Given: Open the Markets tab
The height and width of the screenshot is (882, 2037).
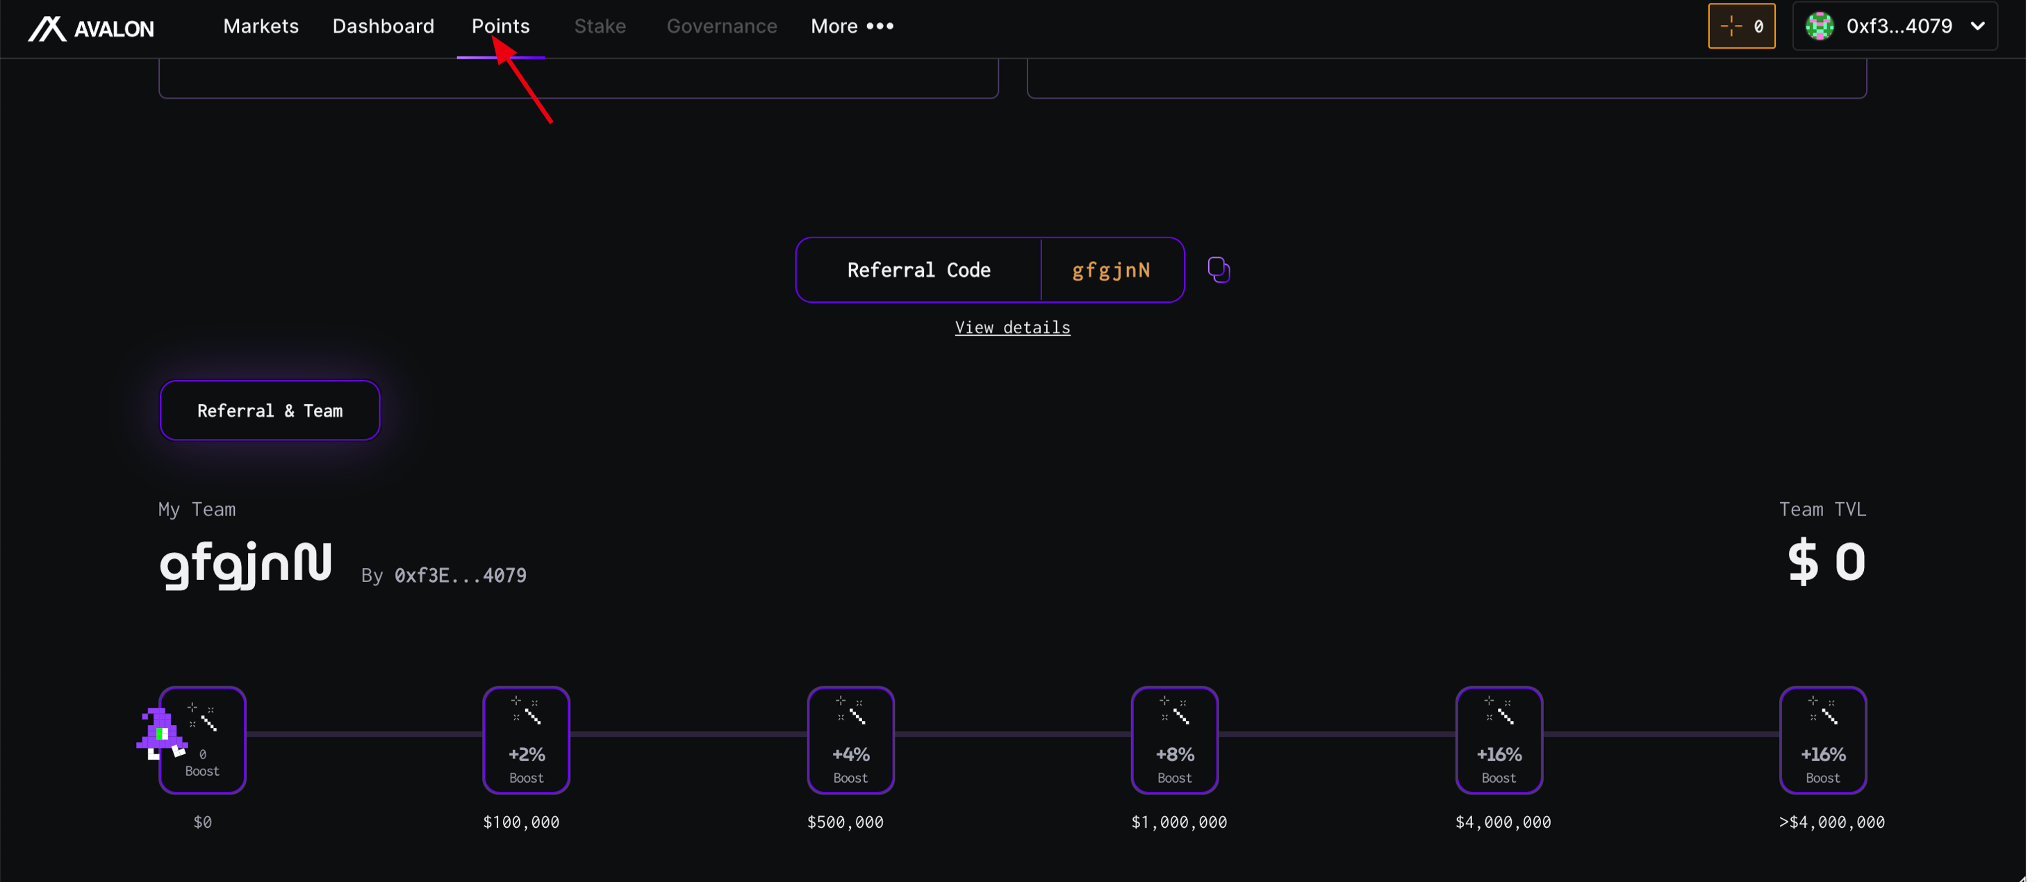Looking at the screenshot, I should [261, 26].
